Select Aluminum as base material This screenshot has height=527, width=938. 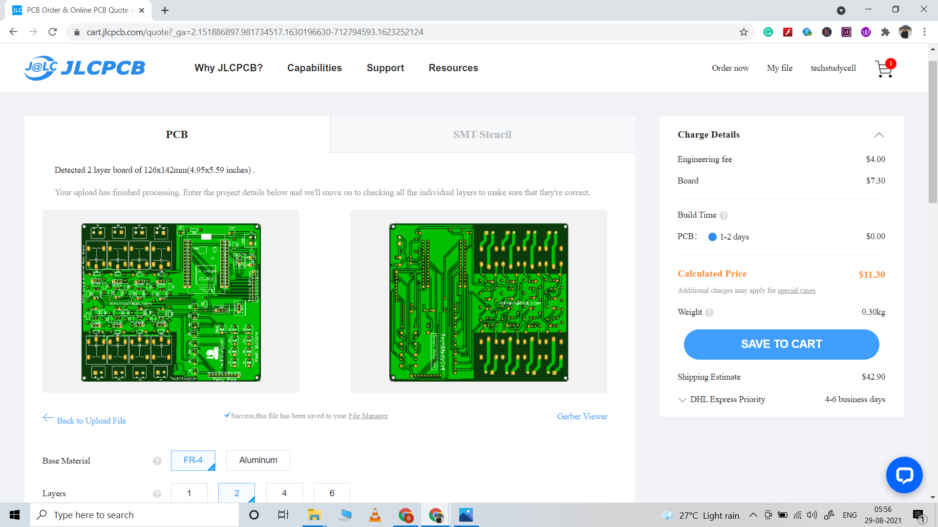coord(258,460)
